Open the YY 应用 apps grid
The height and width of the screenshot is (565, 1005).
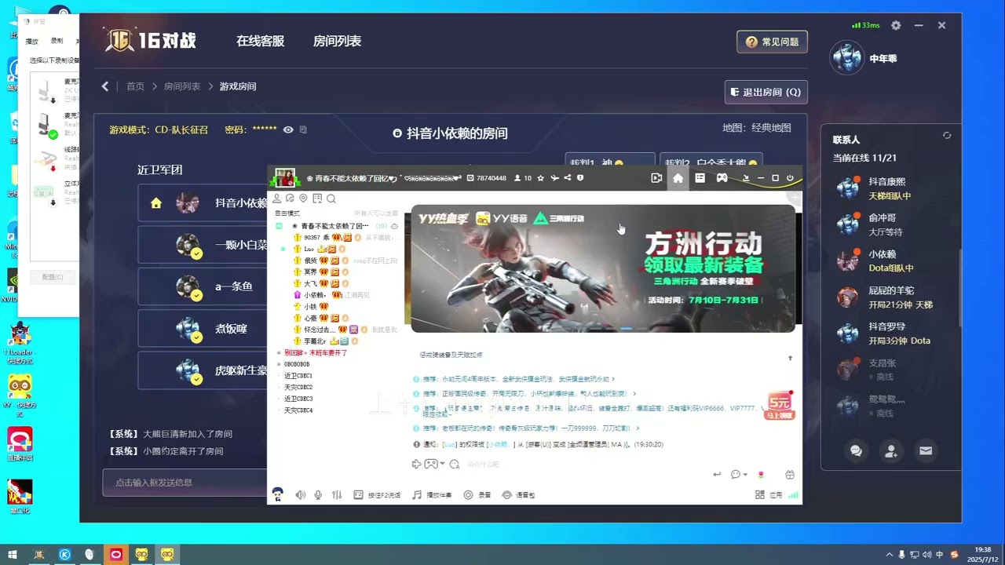coord(769,495)
